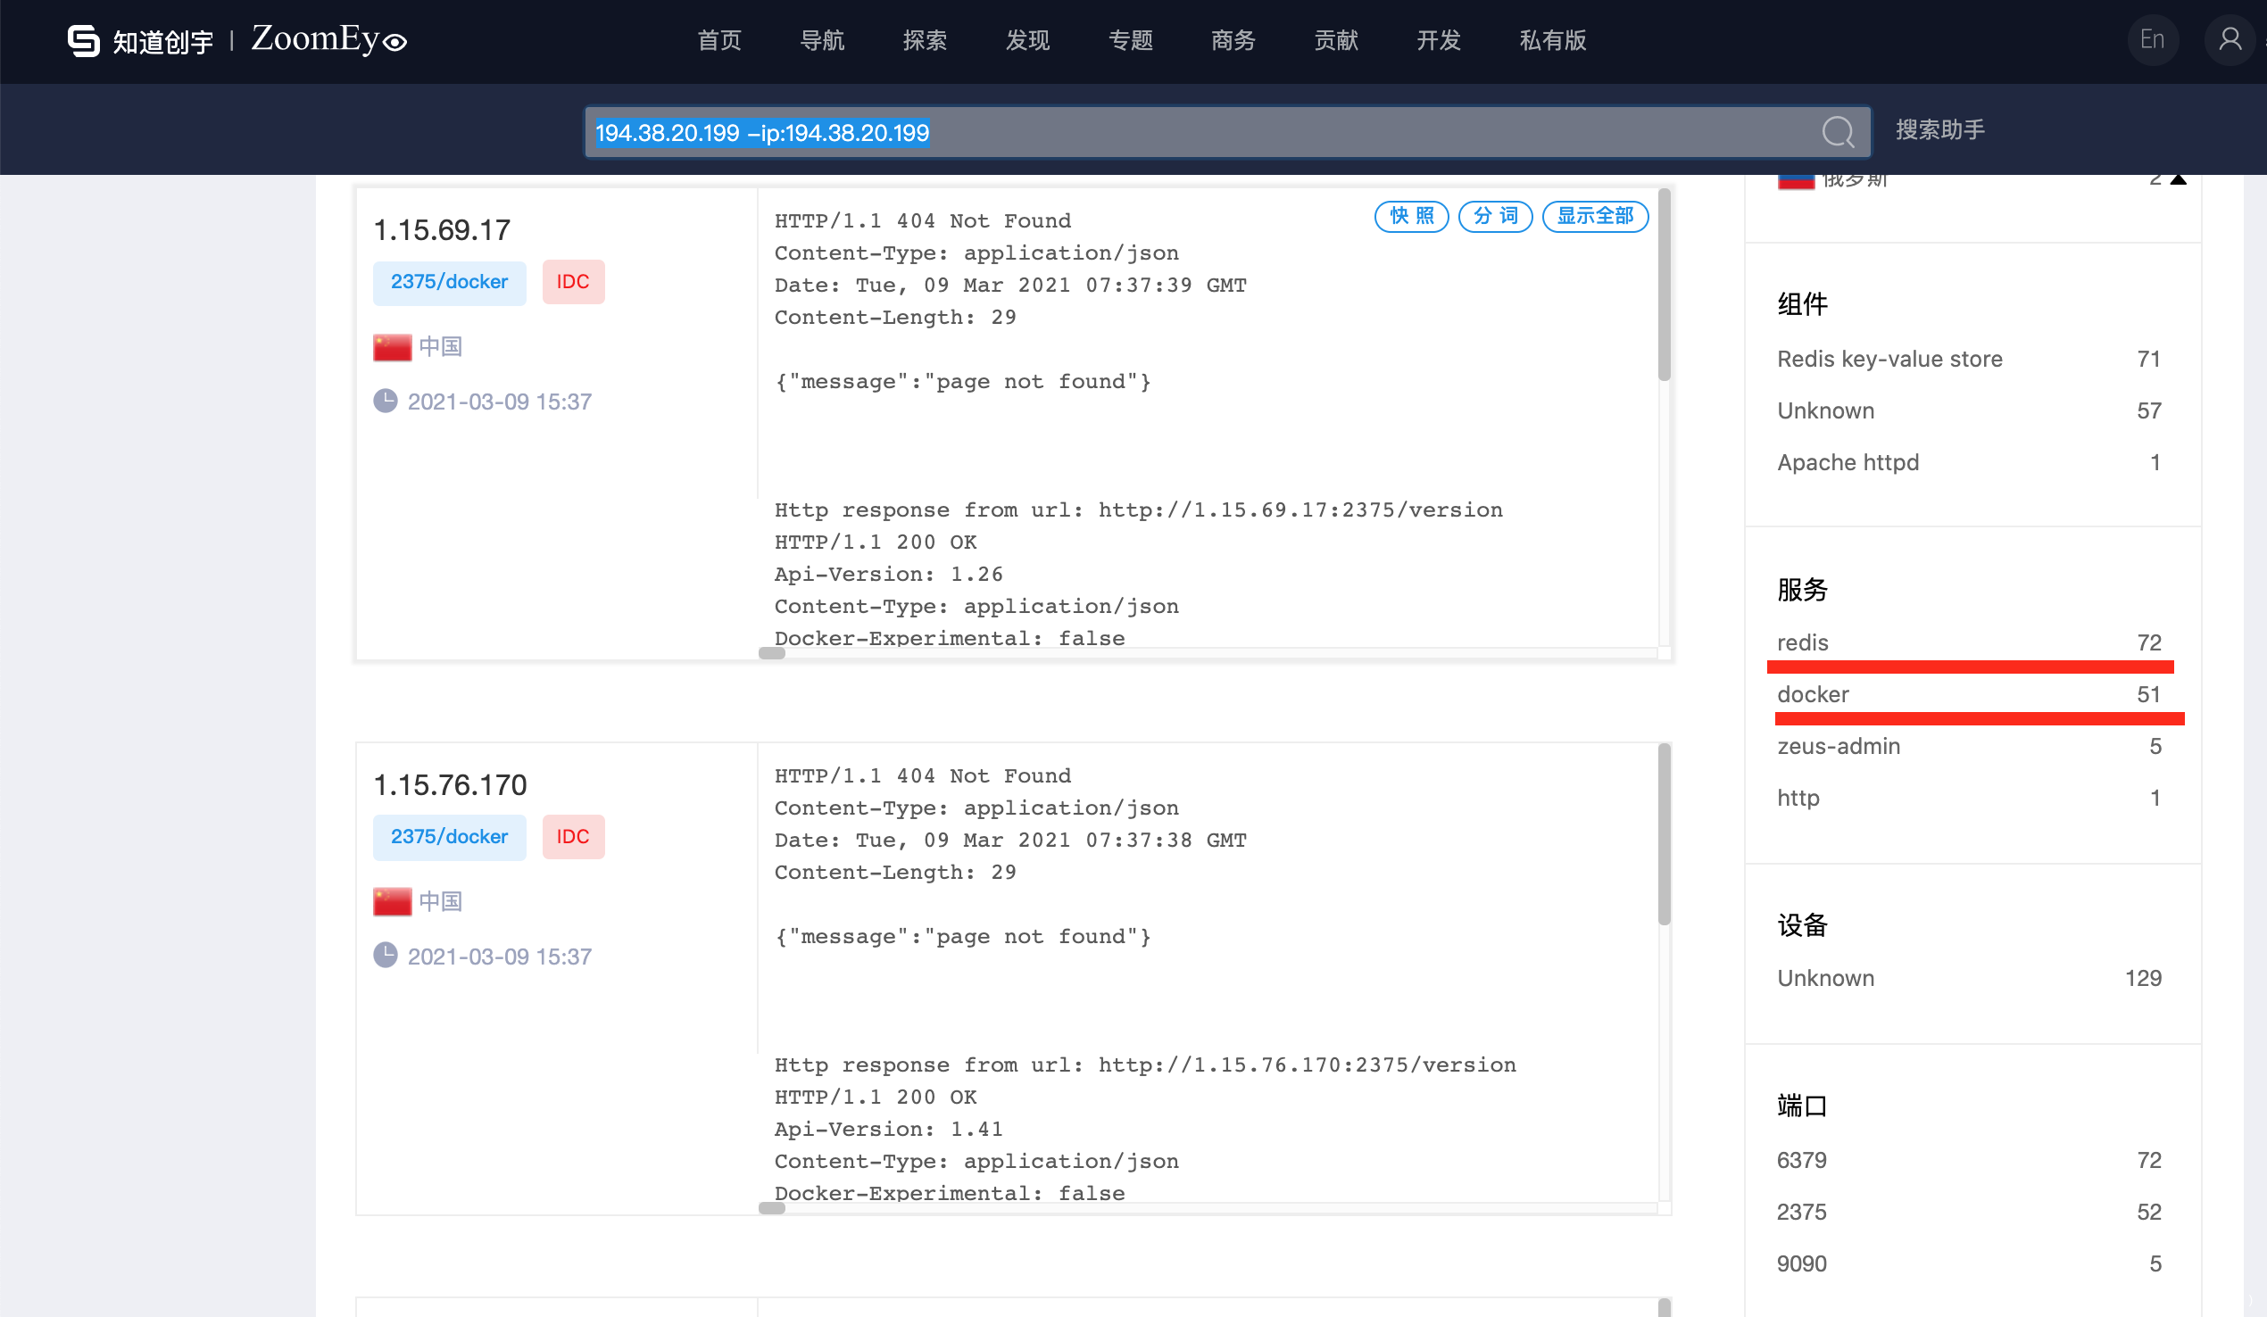The width and height of the screenshot is (2267, 1317).
Task: Open IP link 1.15.76.170
Action: [x=450, y=785]
